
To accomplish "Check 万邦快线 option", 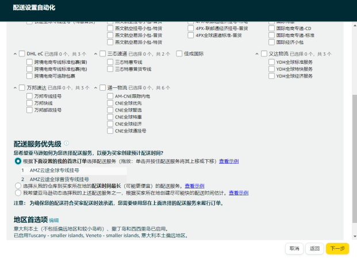I will click(29, 103).
